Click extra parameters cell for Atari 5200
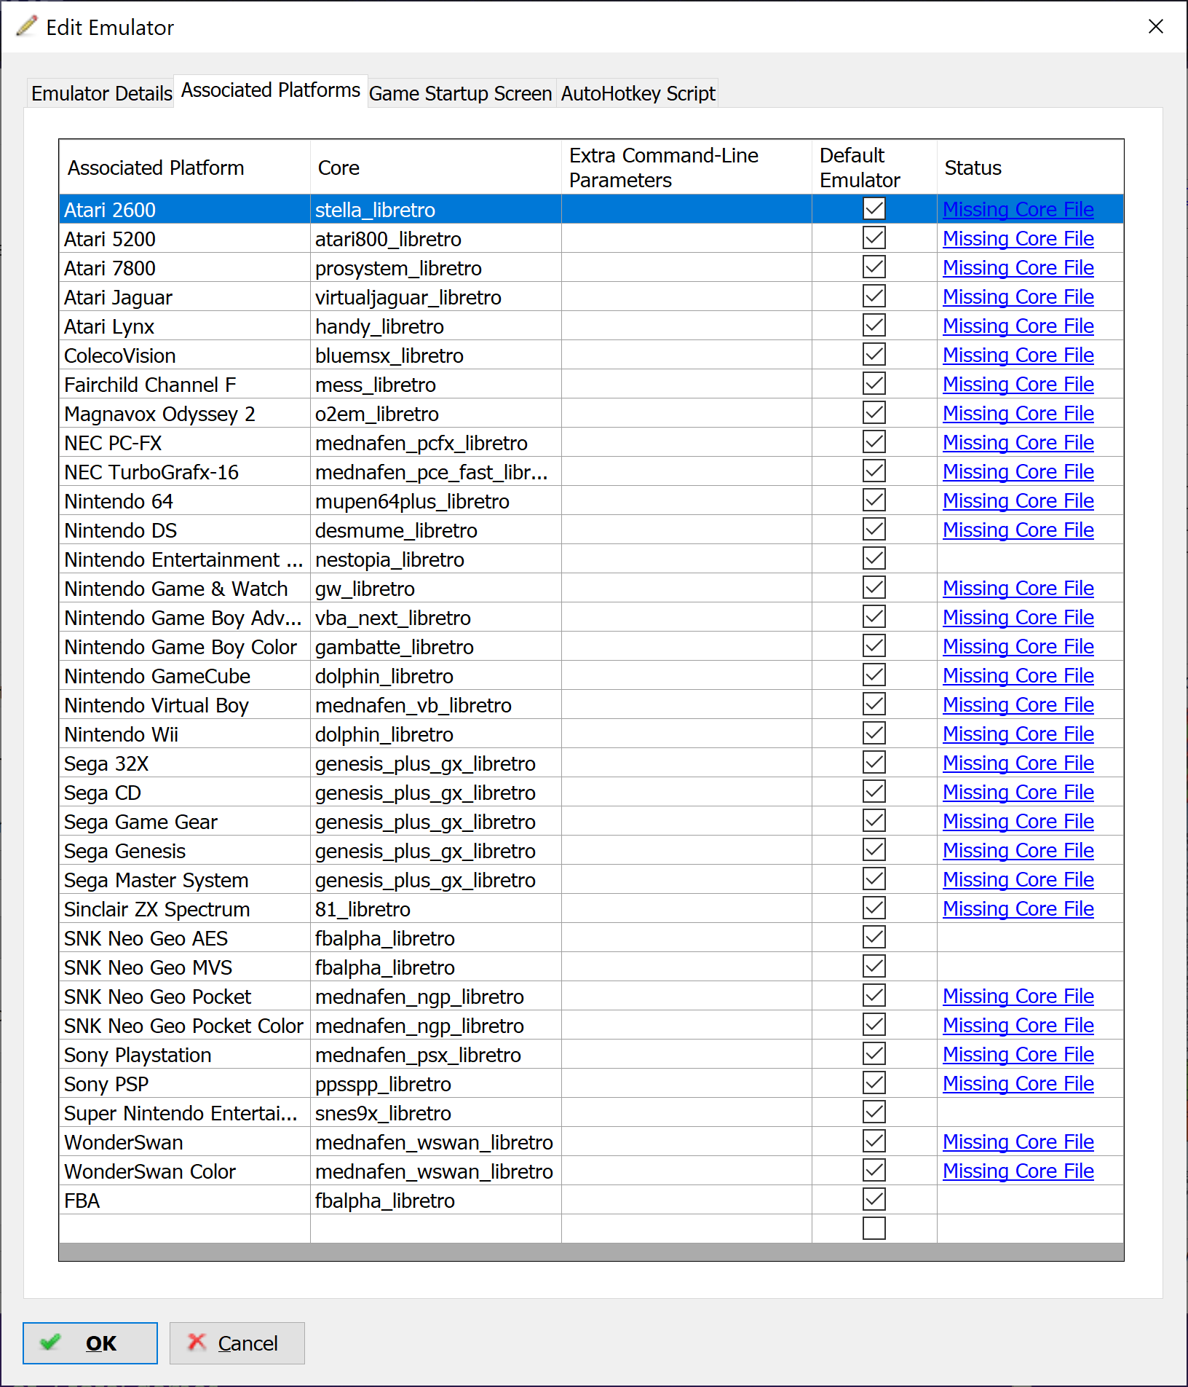This screenshot has width=1188, height=1387. click(x=686, y=238)
